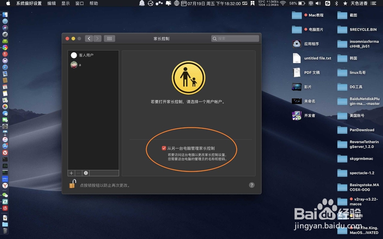Image resolution: width=383 pixels, height=239 pixels.
Task: Click the Show All grid icon in the toolbar
Action: [x=110, y=38]
